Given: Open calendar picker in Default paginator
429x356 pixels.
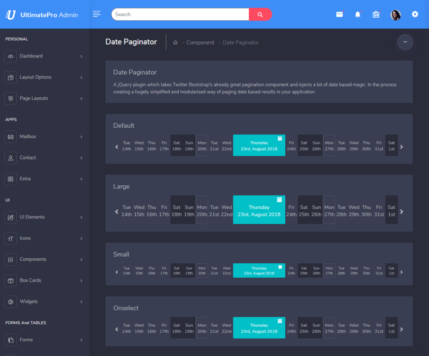Looking at the screenshot, I should 279,138.
